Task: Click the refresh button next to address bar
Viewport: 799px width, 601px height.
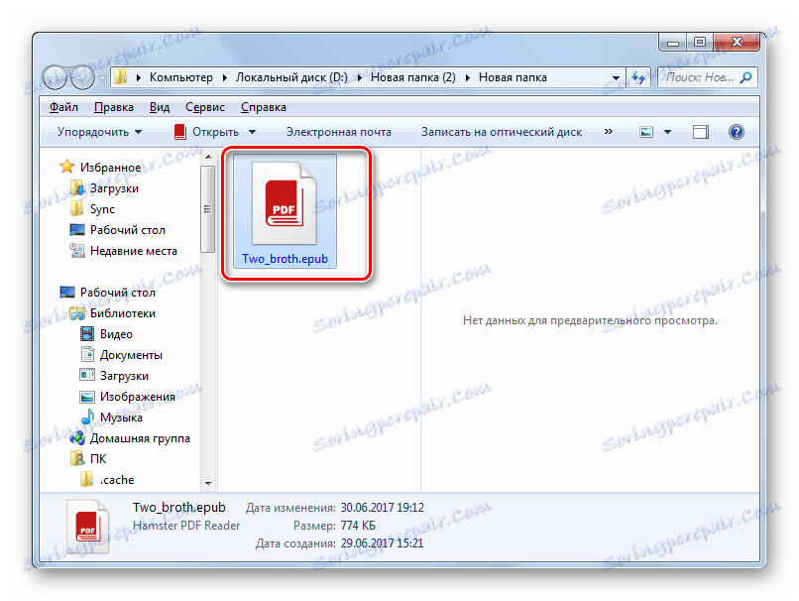Action: [638, 77]
